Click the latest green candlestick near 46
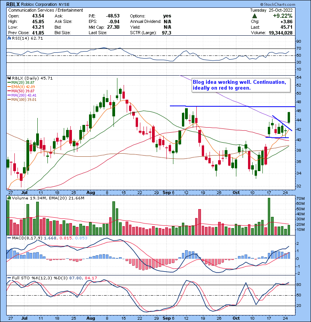This screenshot has height=322, width=311. coord(289,117)
